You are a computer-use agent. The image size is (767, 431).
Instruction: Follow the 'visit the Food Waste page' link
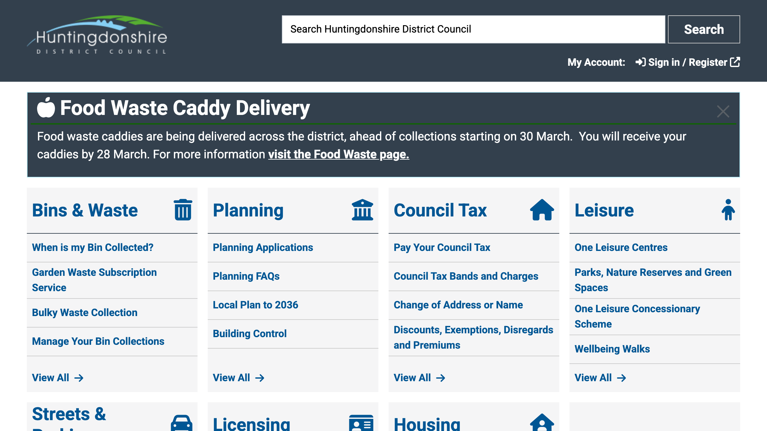tap(338, 155)
